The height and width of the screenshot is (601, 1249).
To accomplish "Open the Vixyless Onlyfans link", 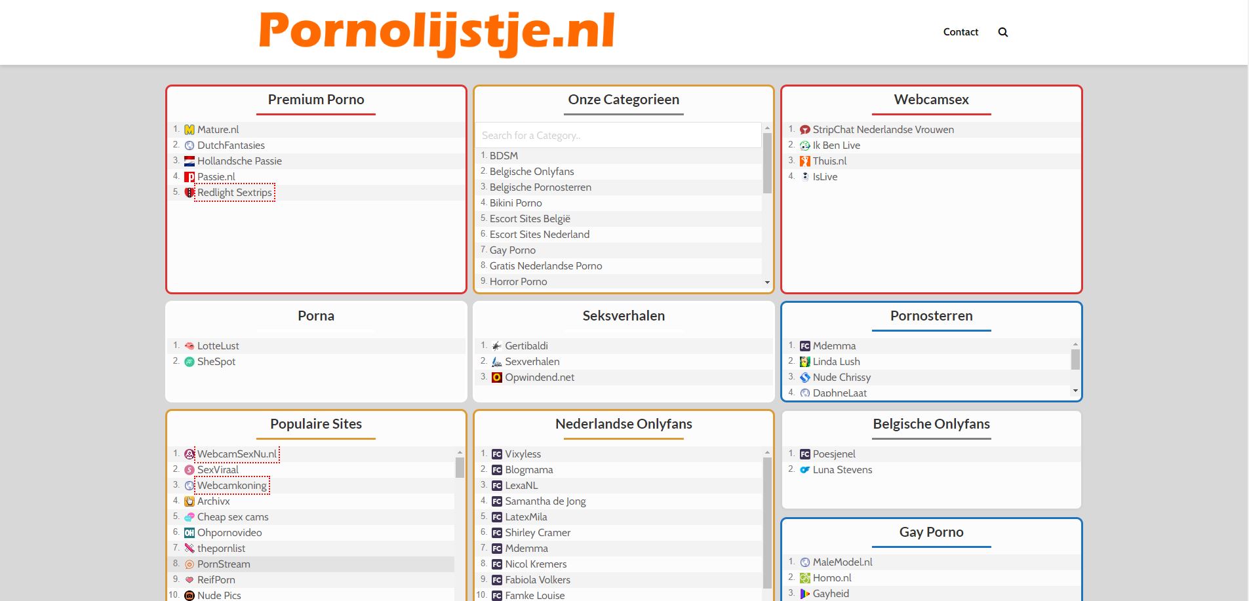I will [523, 454].
